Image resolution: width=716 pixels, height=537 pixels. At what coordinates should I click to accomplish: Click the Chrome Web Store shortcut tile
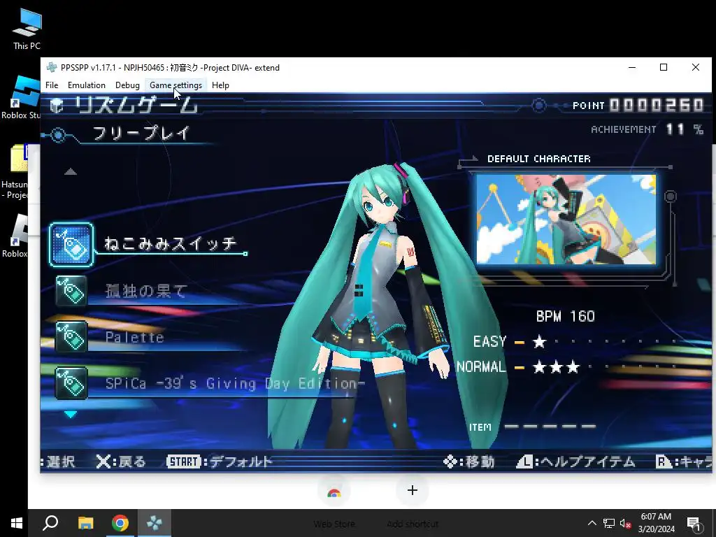tap(334, 492)
